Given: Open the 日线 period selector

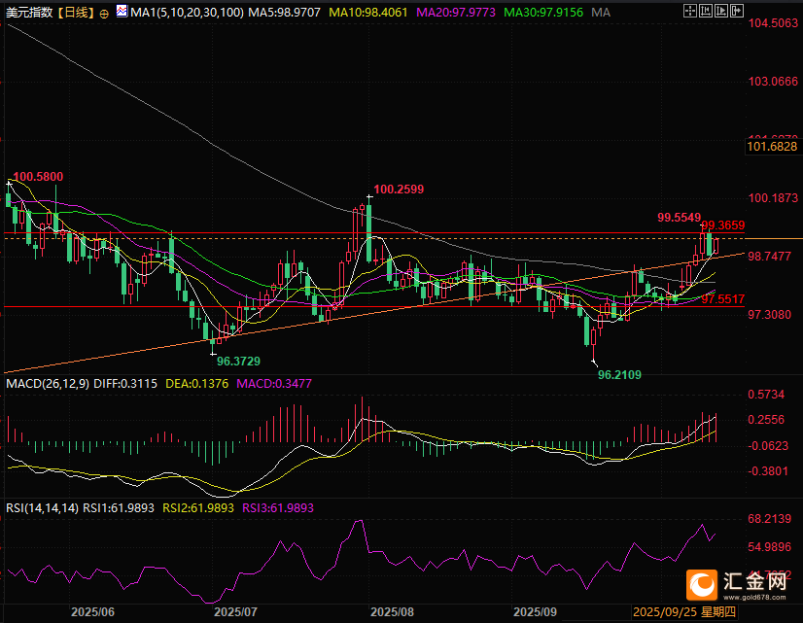Looking at the screenshot, I should (75, 13).
